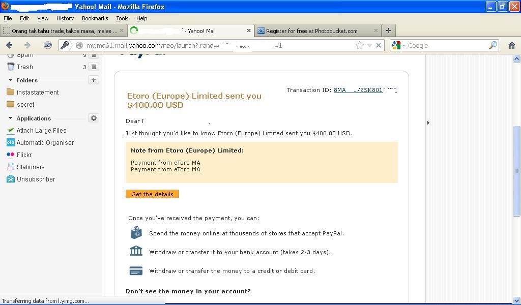Close the Photobucket tab
Viewport: 521px width, 305px height.
coord(376,30)
